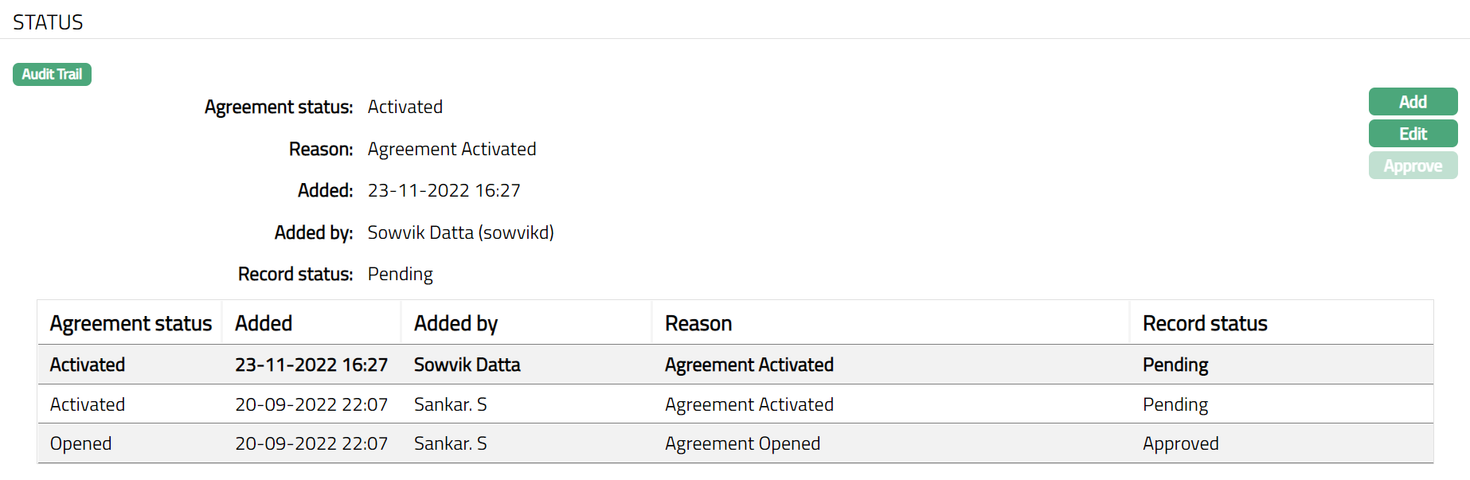Click the Activated value beside Agreement status label
This screenshot has width=1470, height=480.
coord(405,107)
